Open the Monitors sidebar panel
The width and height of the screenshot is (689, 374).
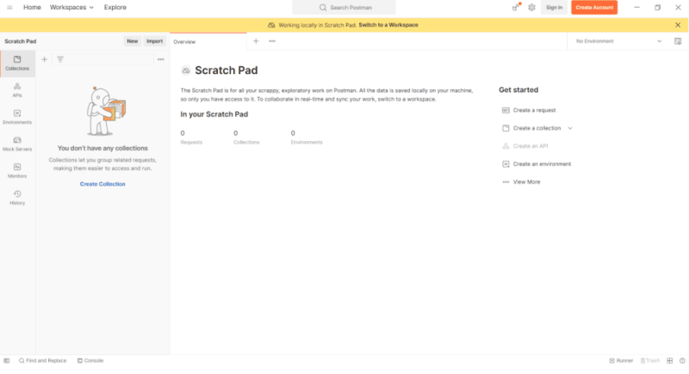point(17,170)
